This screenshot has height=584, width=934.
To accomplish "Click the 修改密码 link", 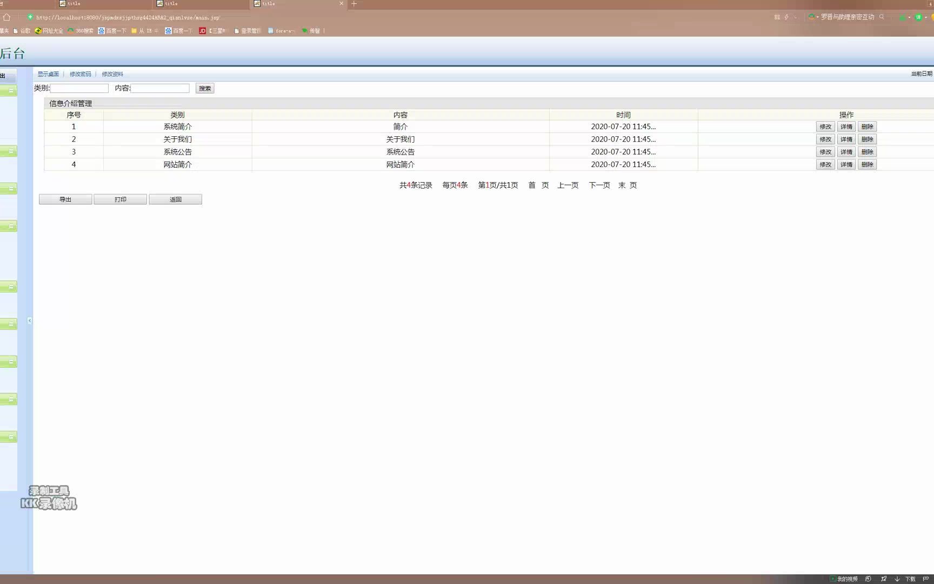I will tap(81, 74).
